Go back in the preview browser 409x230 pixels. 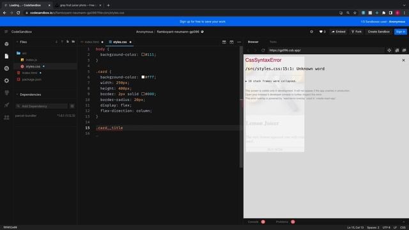[x=248, y=50]
